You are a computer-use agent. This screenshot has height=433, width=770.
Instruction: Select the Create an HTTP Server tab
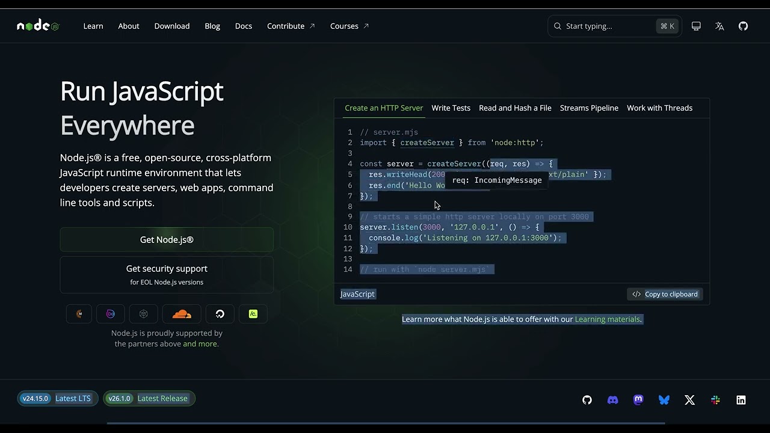click(384, 108)
